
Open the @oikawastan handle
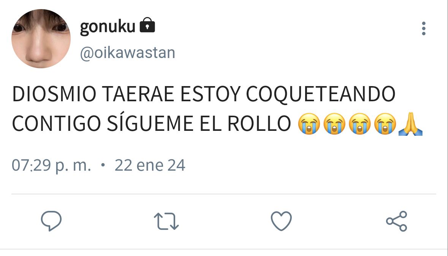(x=128, y=53)
